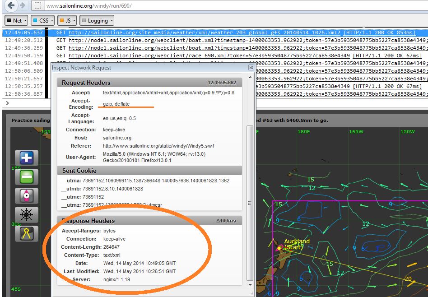This screenshot has width=428, height=297.
Task: Open the 12:49:50.159 race_690.xml request link
Action: (209, 56)
